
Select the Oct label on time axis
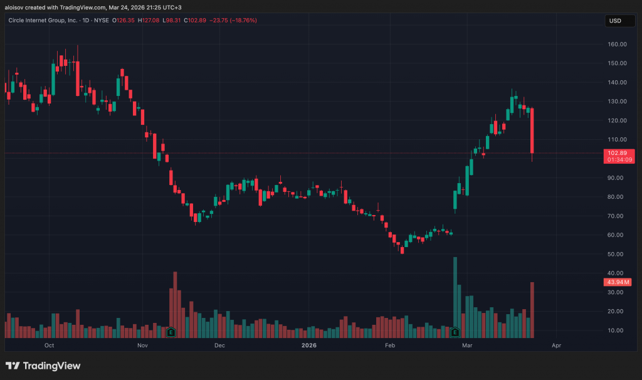(x=49, y=345)
